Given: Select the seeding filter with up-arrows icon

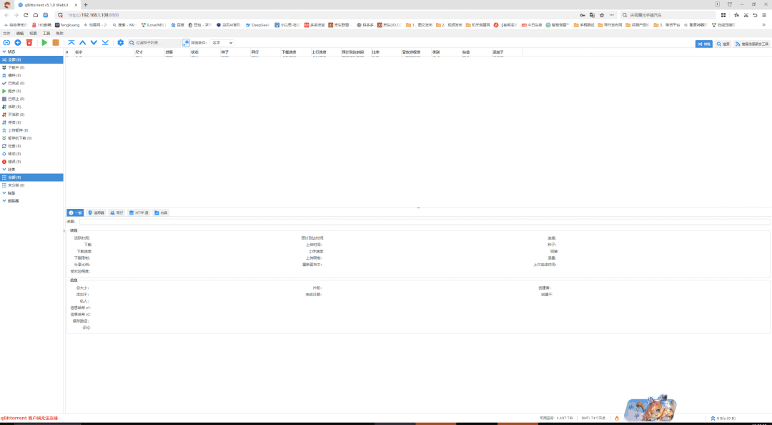Looking at the screenshot, I should (x=31, y=75).
